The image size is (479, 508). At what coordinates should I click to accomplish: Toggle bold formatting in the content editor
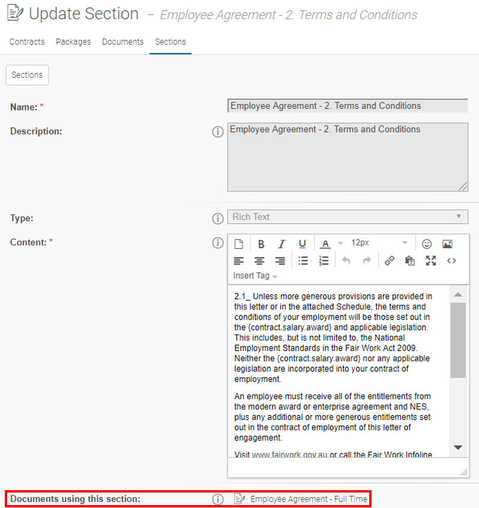click(261, 243)
